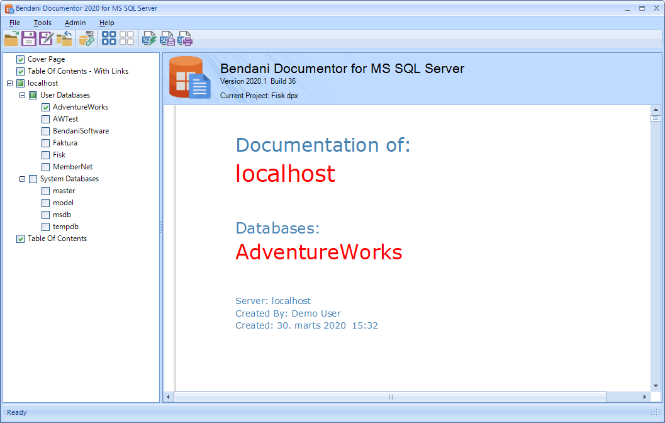665x423 pixels.
Task: Save project using the floppy disk icon
Action: pos(29,38)
